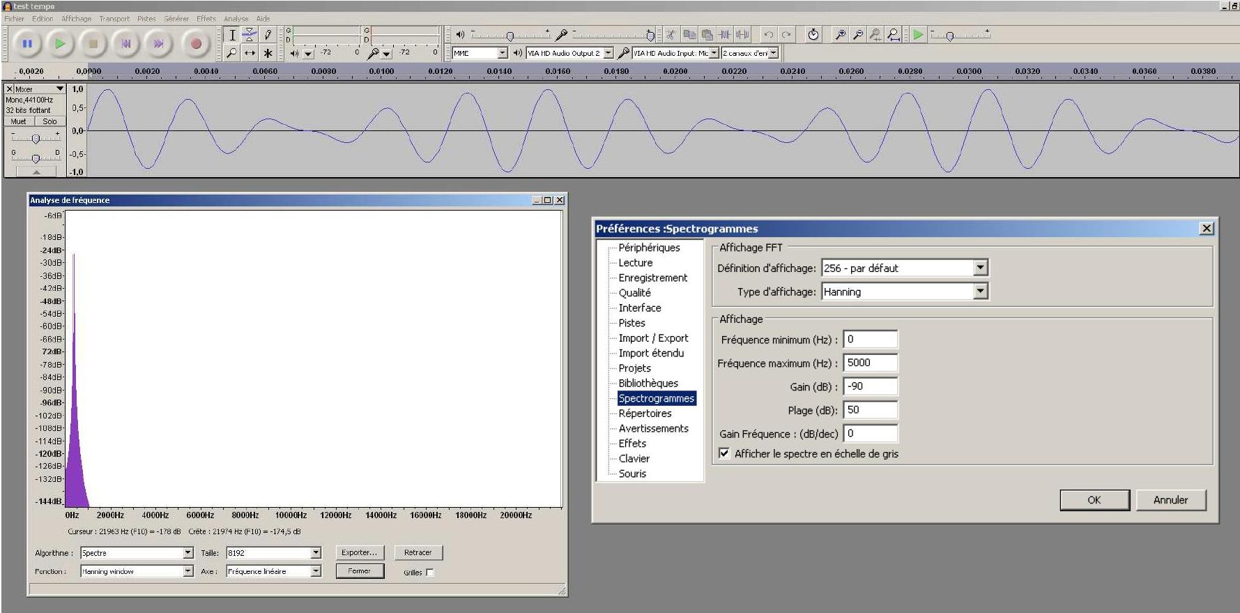Viewport: 1240px width, 613px height.
Task: Click the 'Plage (dB)' input field
Action: click(871, 410)
